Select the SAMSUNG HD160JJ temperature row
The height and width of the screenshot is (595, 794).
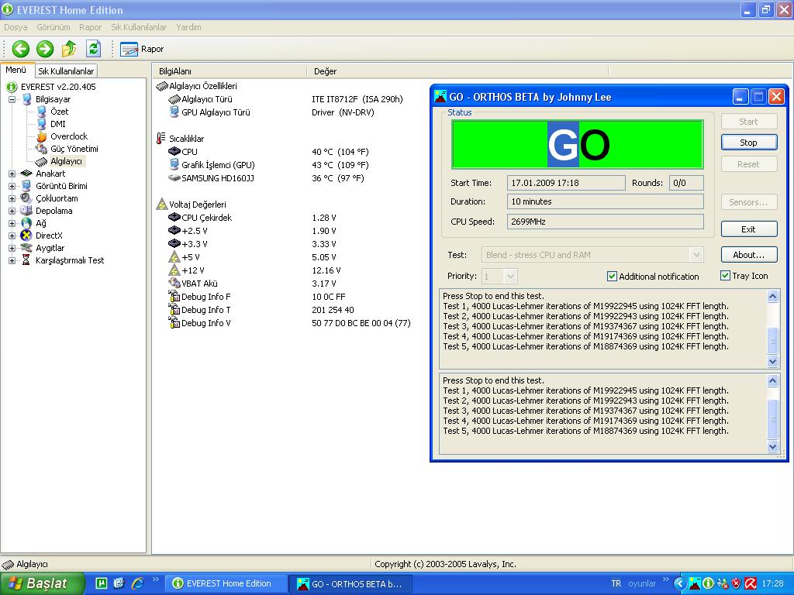point(268,178)
